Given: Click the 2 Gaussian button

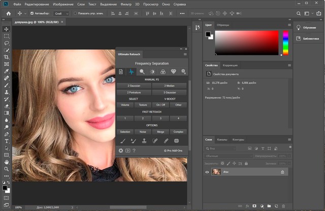Looking at the screenshot, I should tap(134, 86).
